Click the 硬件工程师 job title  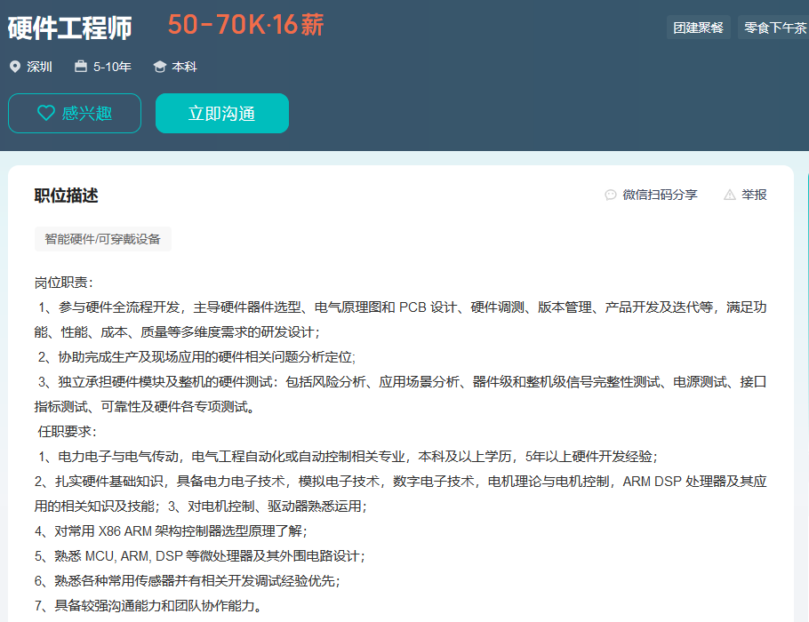[70, 28]
